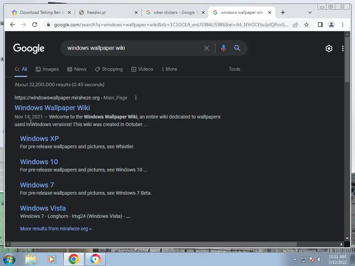Open Google apps dots menu

tap(343, 48)
